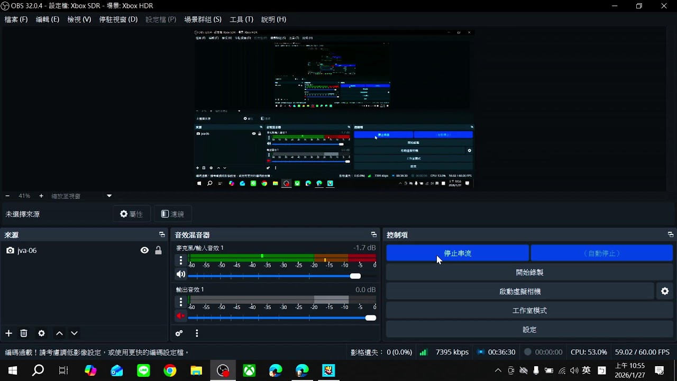The height and width of the screenshot is (381, 677).
Task: Select the jva-06 source row
Action: 84,250
